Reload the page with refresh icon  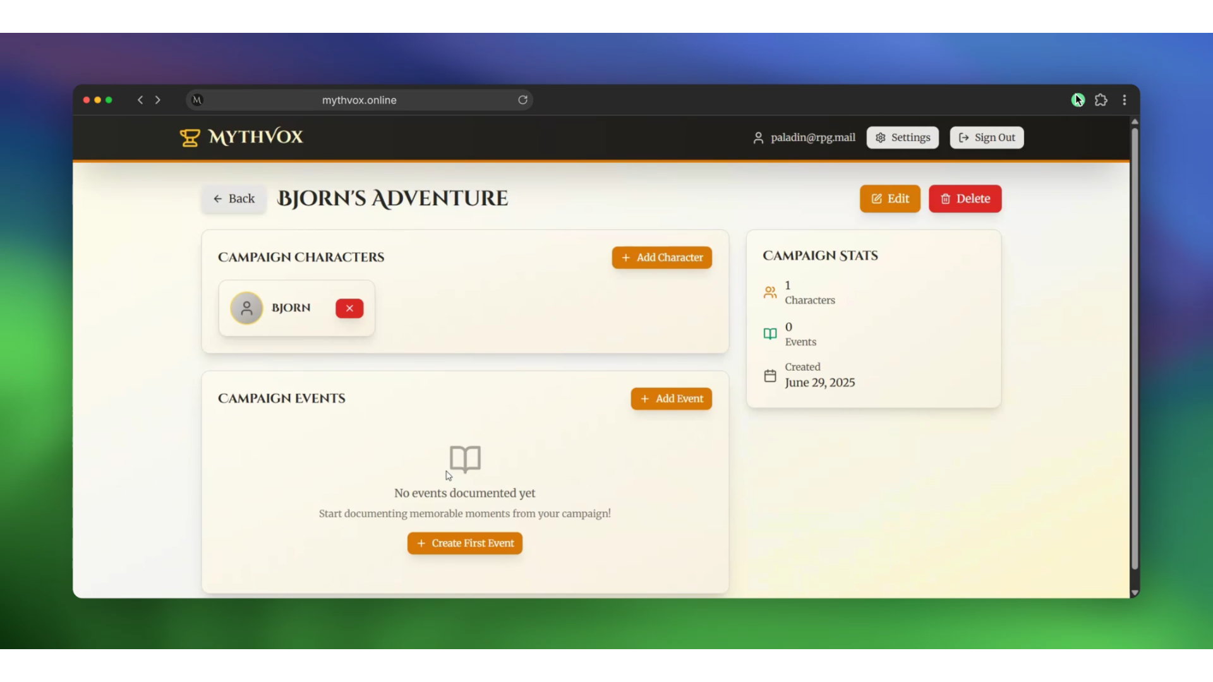coord(522,100)
